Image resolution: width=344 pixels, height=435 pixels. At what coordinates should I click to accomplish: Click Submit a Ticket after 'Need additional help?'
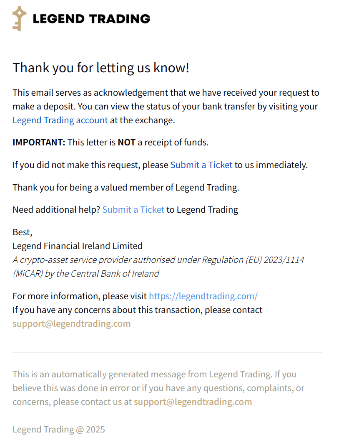tap(133, 209)
